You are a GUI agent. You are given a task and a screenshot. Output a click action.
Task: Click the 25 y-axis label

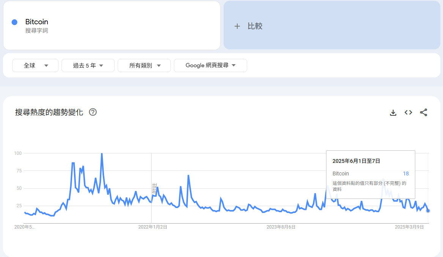[19, 206]
